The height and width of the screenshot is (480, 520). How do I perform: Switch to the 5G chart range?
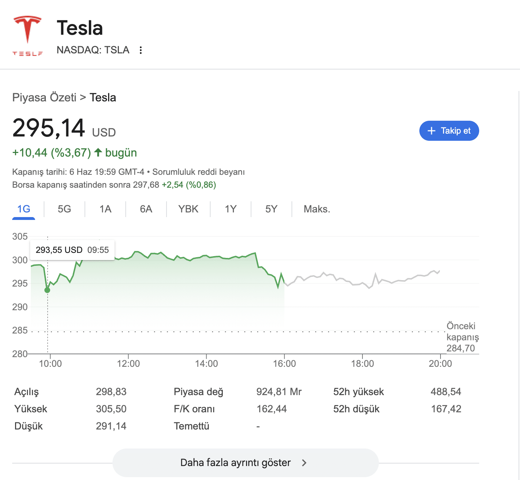(x=64, y=209)
